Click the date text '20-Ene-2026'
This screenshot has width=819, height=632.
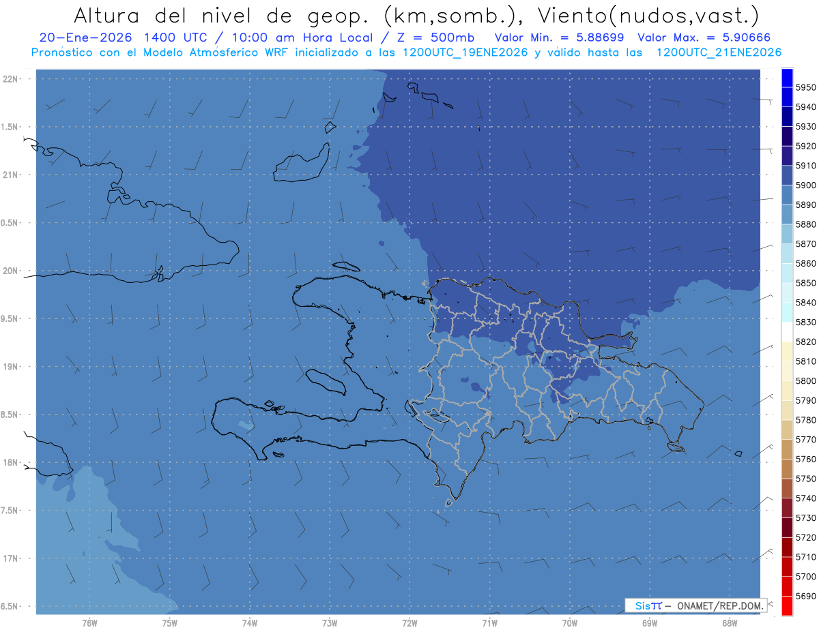[x=86, y=37]
